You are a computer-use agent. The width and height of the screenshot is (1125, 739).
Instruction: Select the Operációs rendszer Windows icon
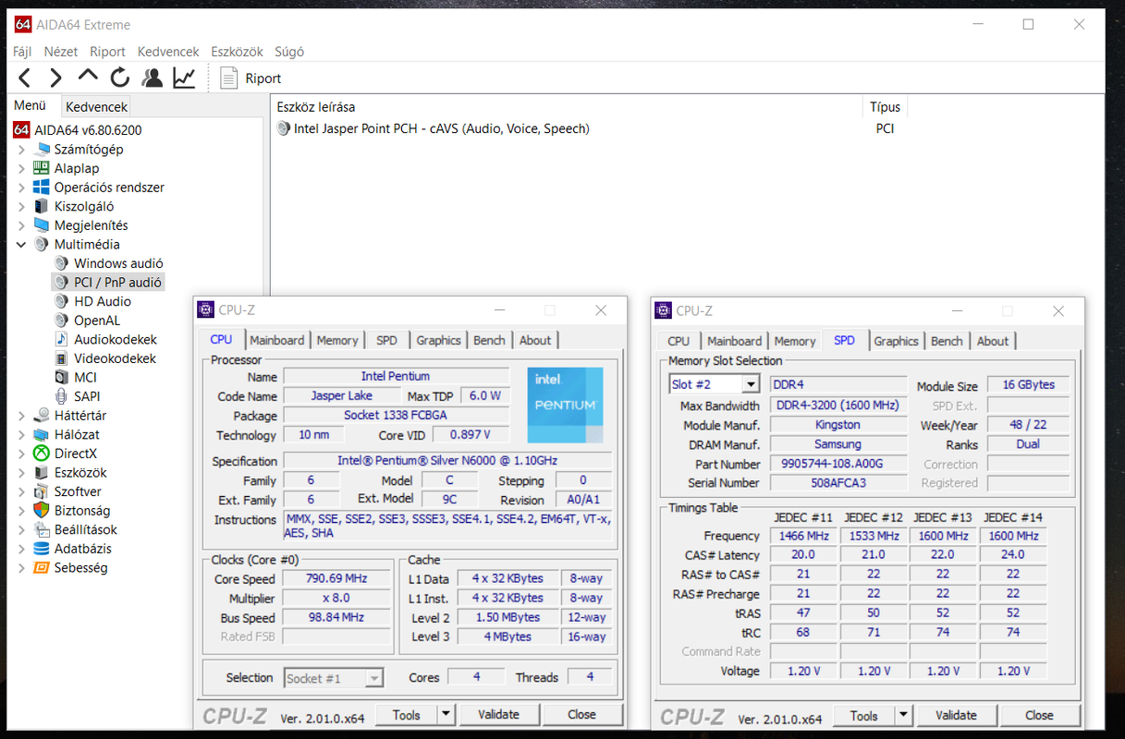click(x=42, y=188)
